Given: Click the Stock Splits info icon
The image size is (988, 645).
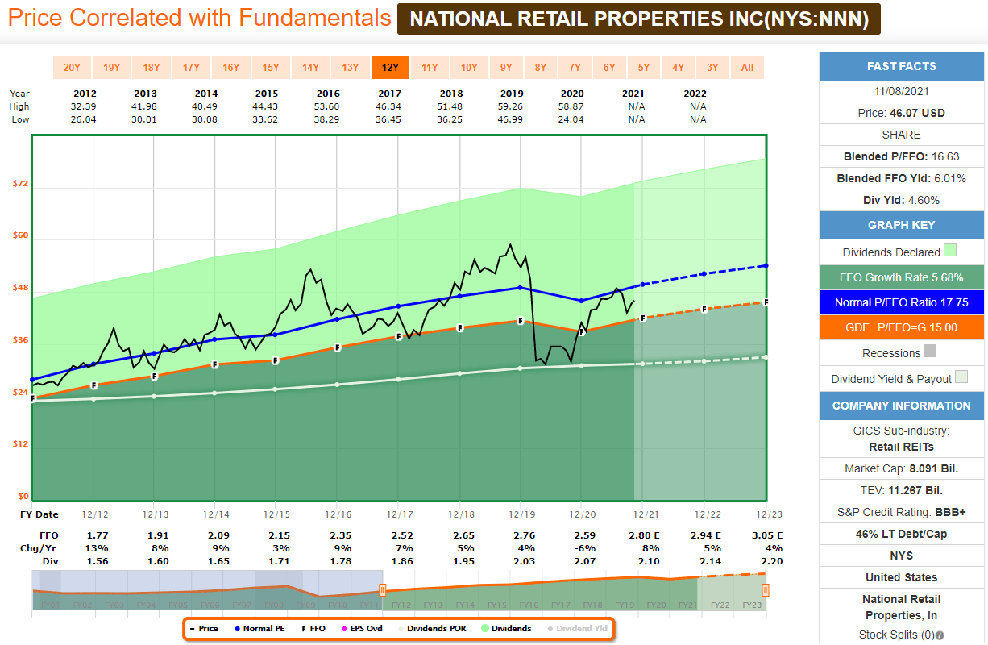Looking at the screenshot, I should (939, 635).
